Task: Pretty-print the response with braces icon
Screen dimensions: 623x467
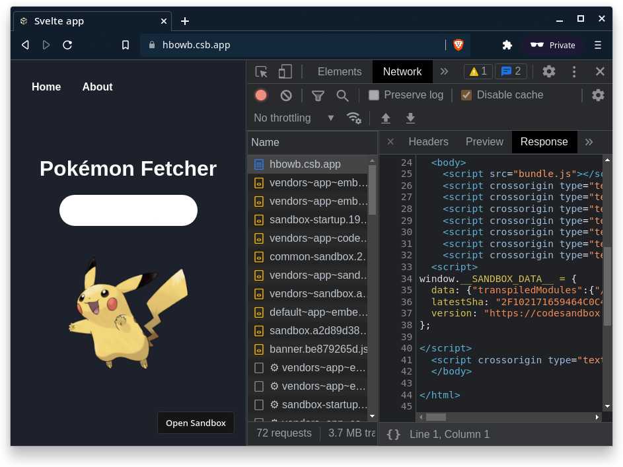Action: pyautogui.click(x=393, y=435)
